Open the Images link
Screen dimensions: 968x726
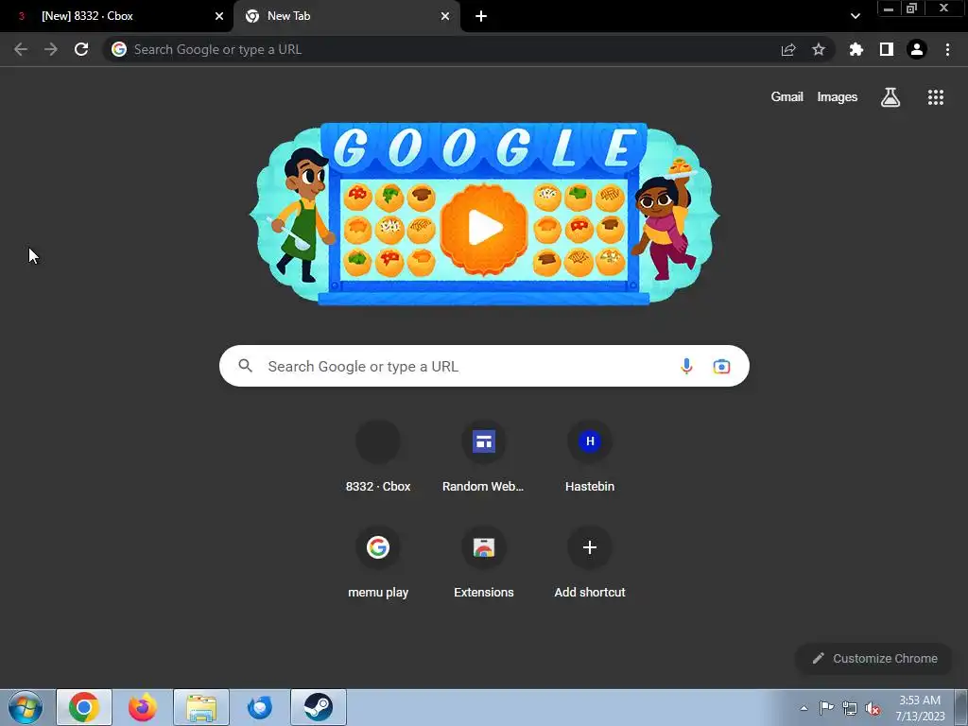pyautogui.click(x=838, y=97)
